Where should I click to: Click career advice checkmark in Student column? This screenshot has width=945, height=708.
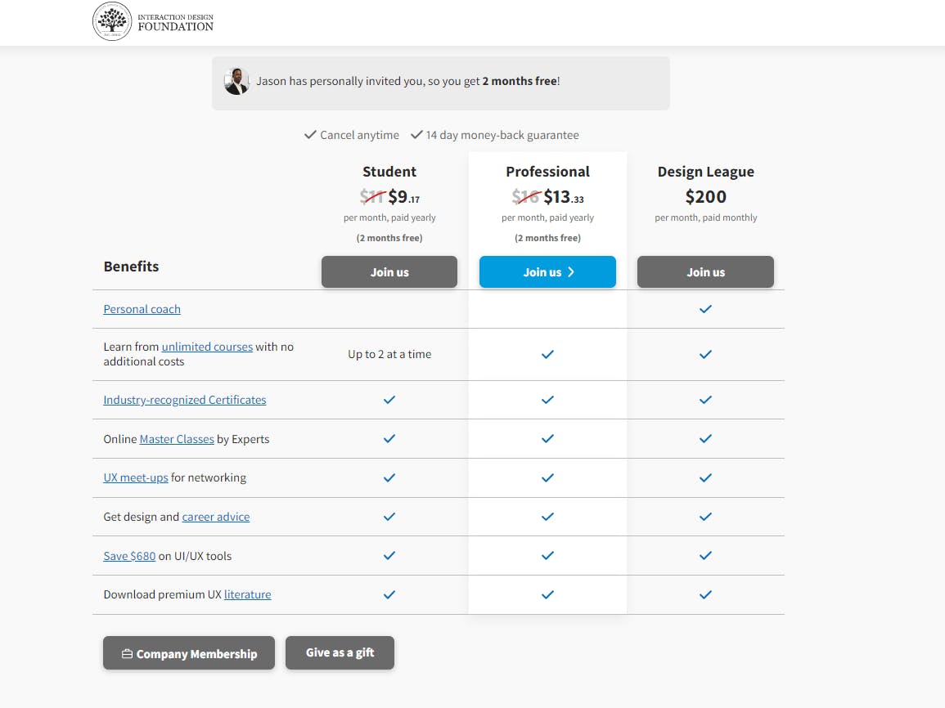(389, 517)
